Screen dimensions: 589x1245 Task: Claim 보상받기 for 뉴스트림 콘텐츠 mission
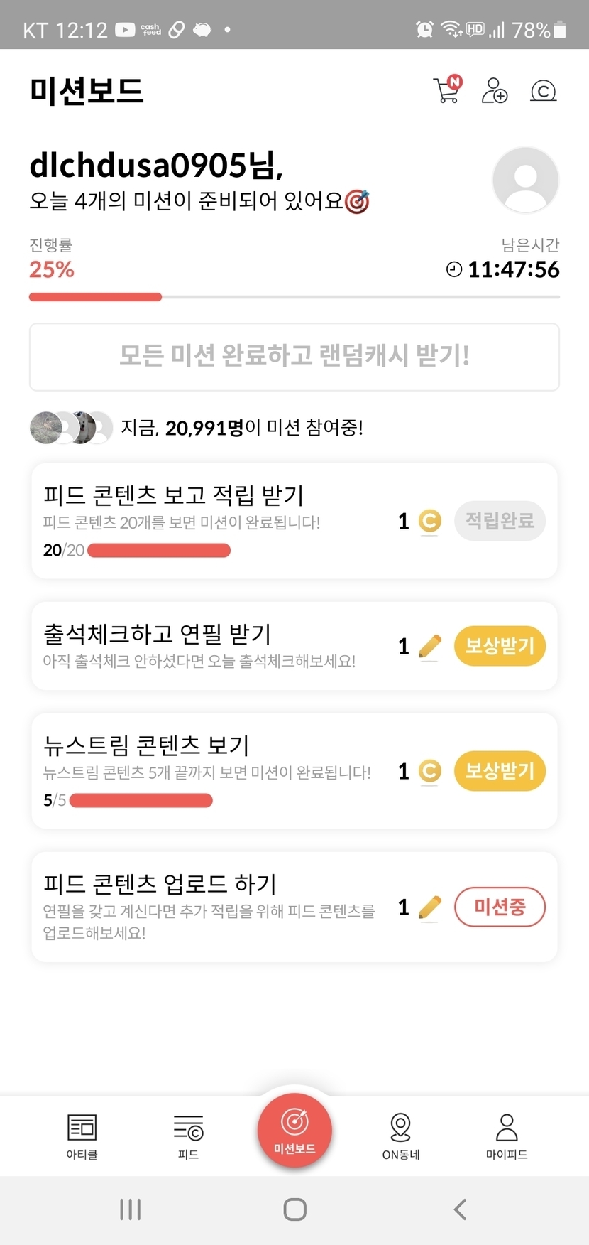coord(500,771)
